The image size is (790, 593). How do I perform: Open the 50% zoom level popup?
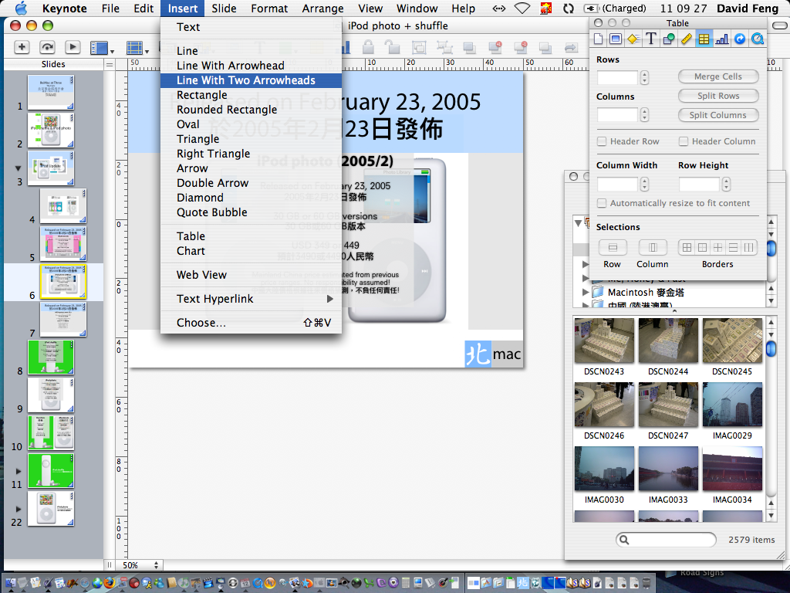(140, 565)
